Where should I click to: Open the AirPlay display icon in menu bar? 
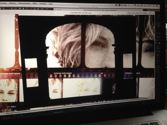point(125,5)
